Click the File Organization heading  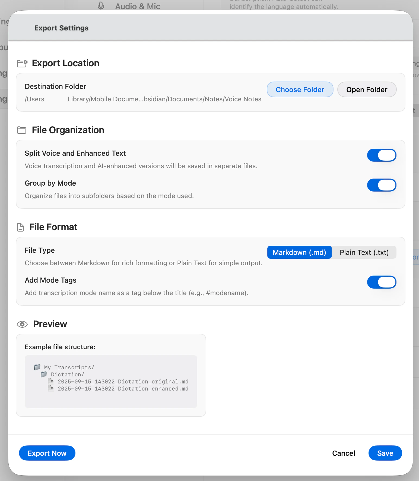click(68, 130)
